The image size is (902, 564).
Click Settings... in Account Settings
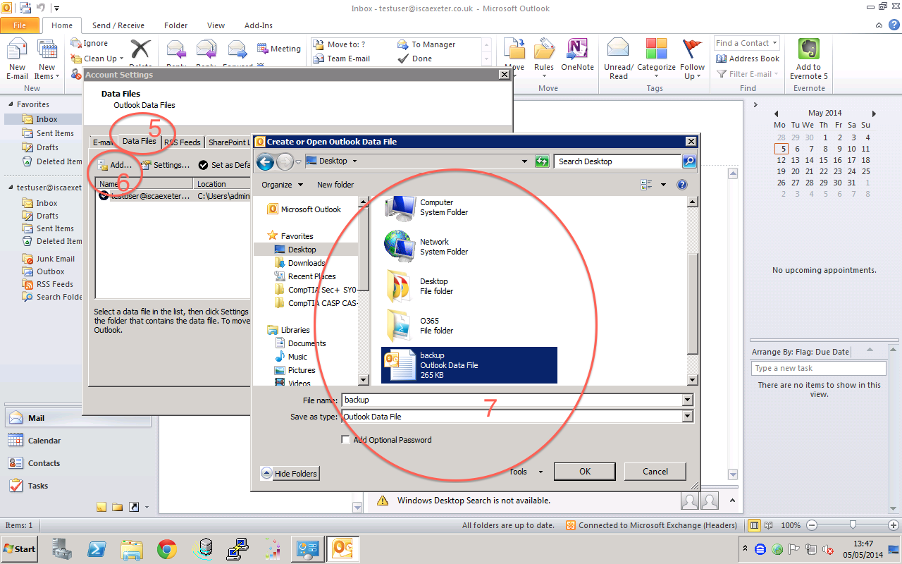166,165
